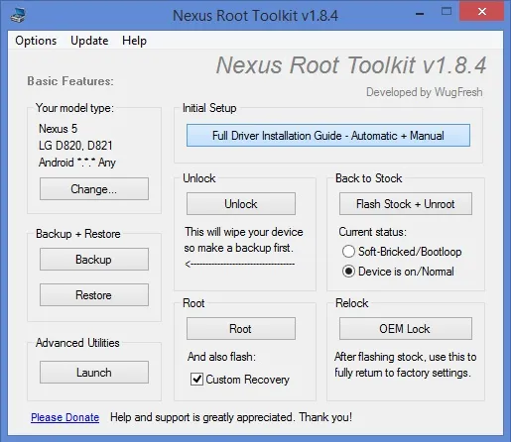Open the Help menu
511x442 pixels.
(134, 41)
